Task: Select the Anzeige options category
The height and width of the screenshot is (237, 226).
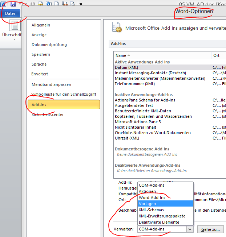Action: 39,35
